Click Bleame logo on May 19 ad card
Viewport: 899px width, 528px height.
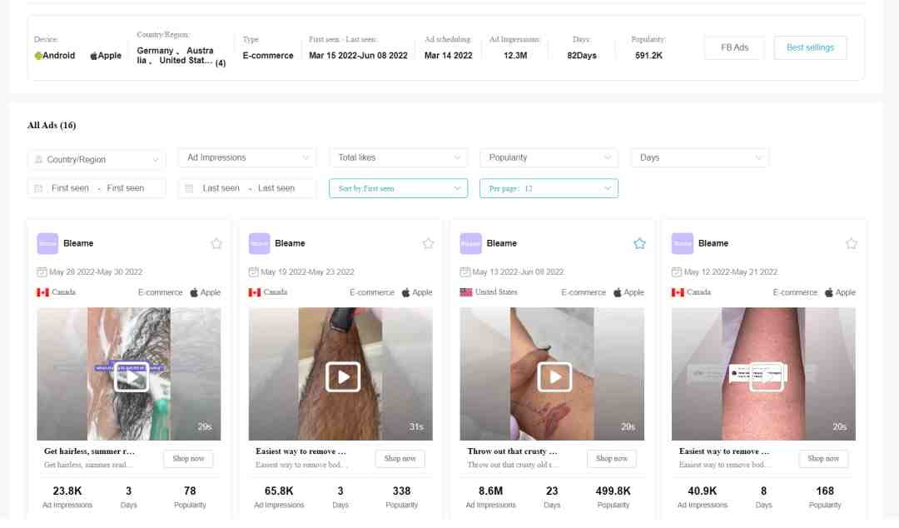click(x=259, y=243)
